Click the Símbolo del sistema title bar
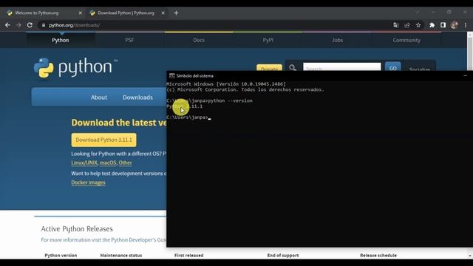This screenshot has height=266, width=473. tap(320, 75)
